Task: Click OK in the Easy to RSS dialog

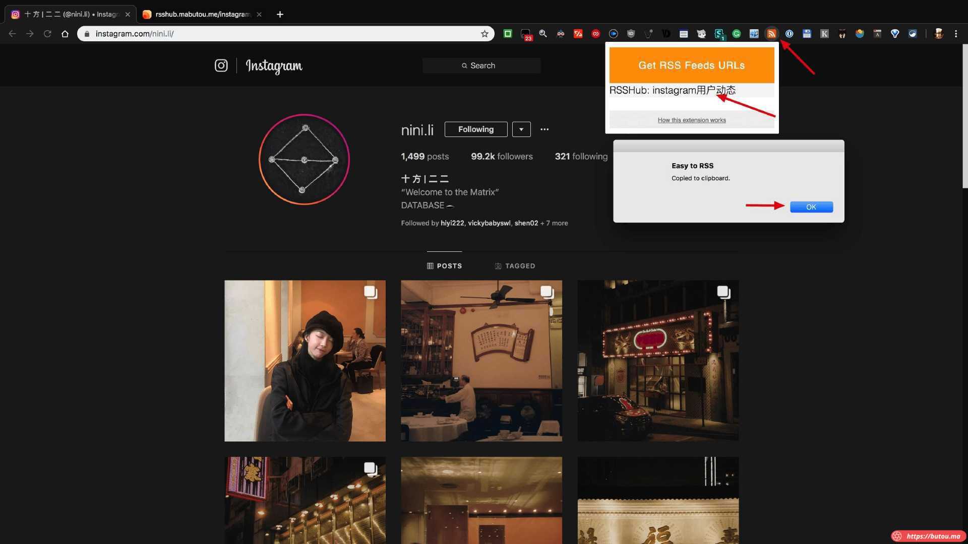Action: coord(811,207)
